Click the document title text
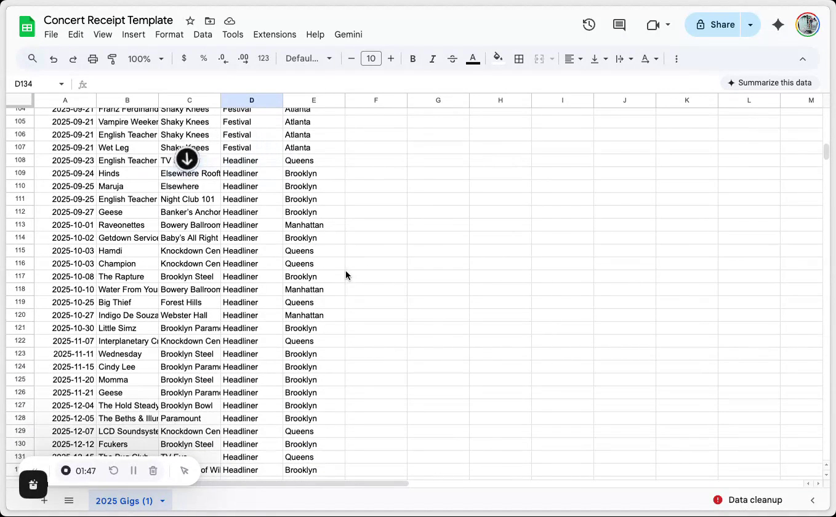The width and height of the screenshot is (836, 517). [108, 20]
